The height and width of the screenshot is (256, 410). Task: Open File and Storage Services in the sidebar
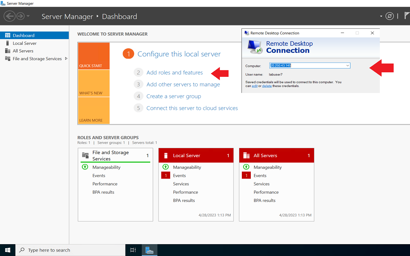pos(37,59)
